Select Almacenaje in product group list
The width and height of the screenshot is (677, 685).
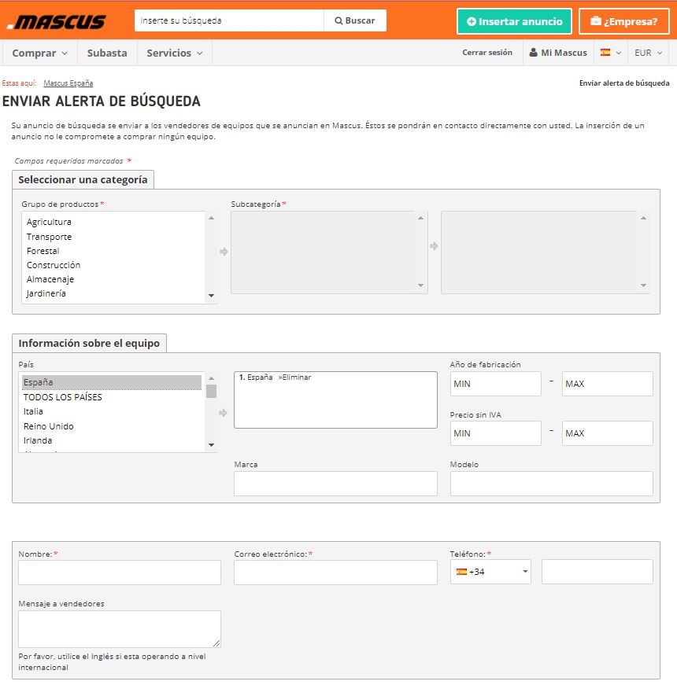[x=50, y=279]
